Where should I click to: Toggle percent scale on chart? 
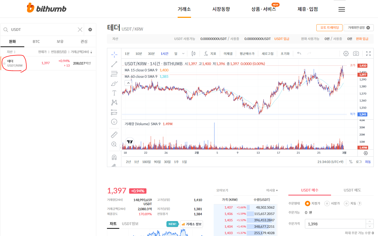pyautogui.click(x=351, y=162)
